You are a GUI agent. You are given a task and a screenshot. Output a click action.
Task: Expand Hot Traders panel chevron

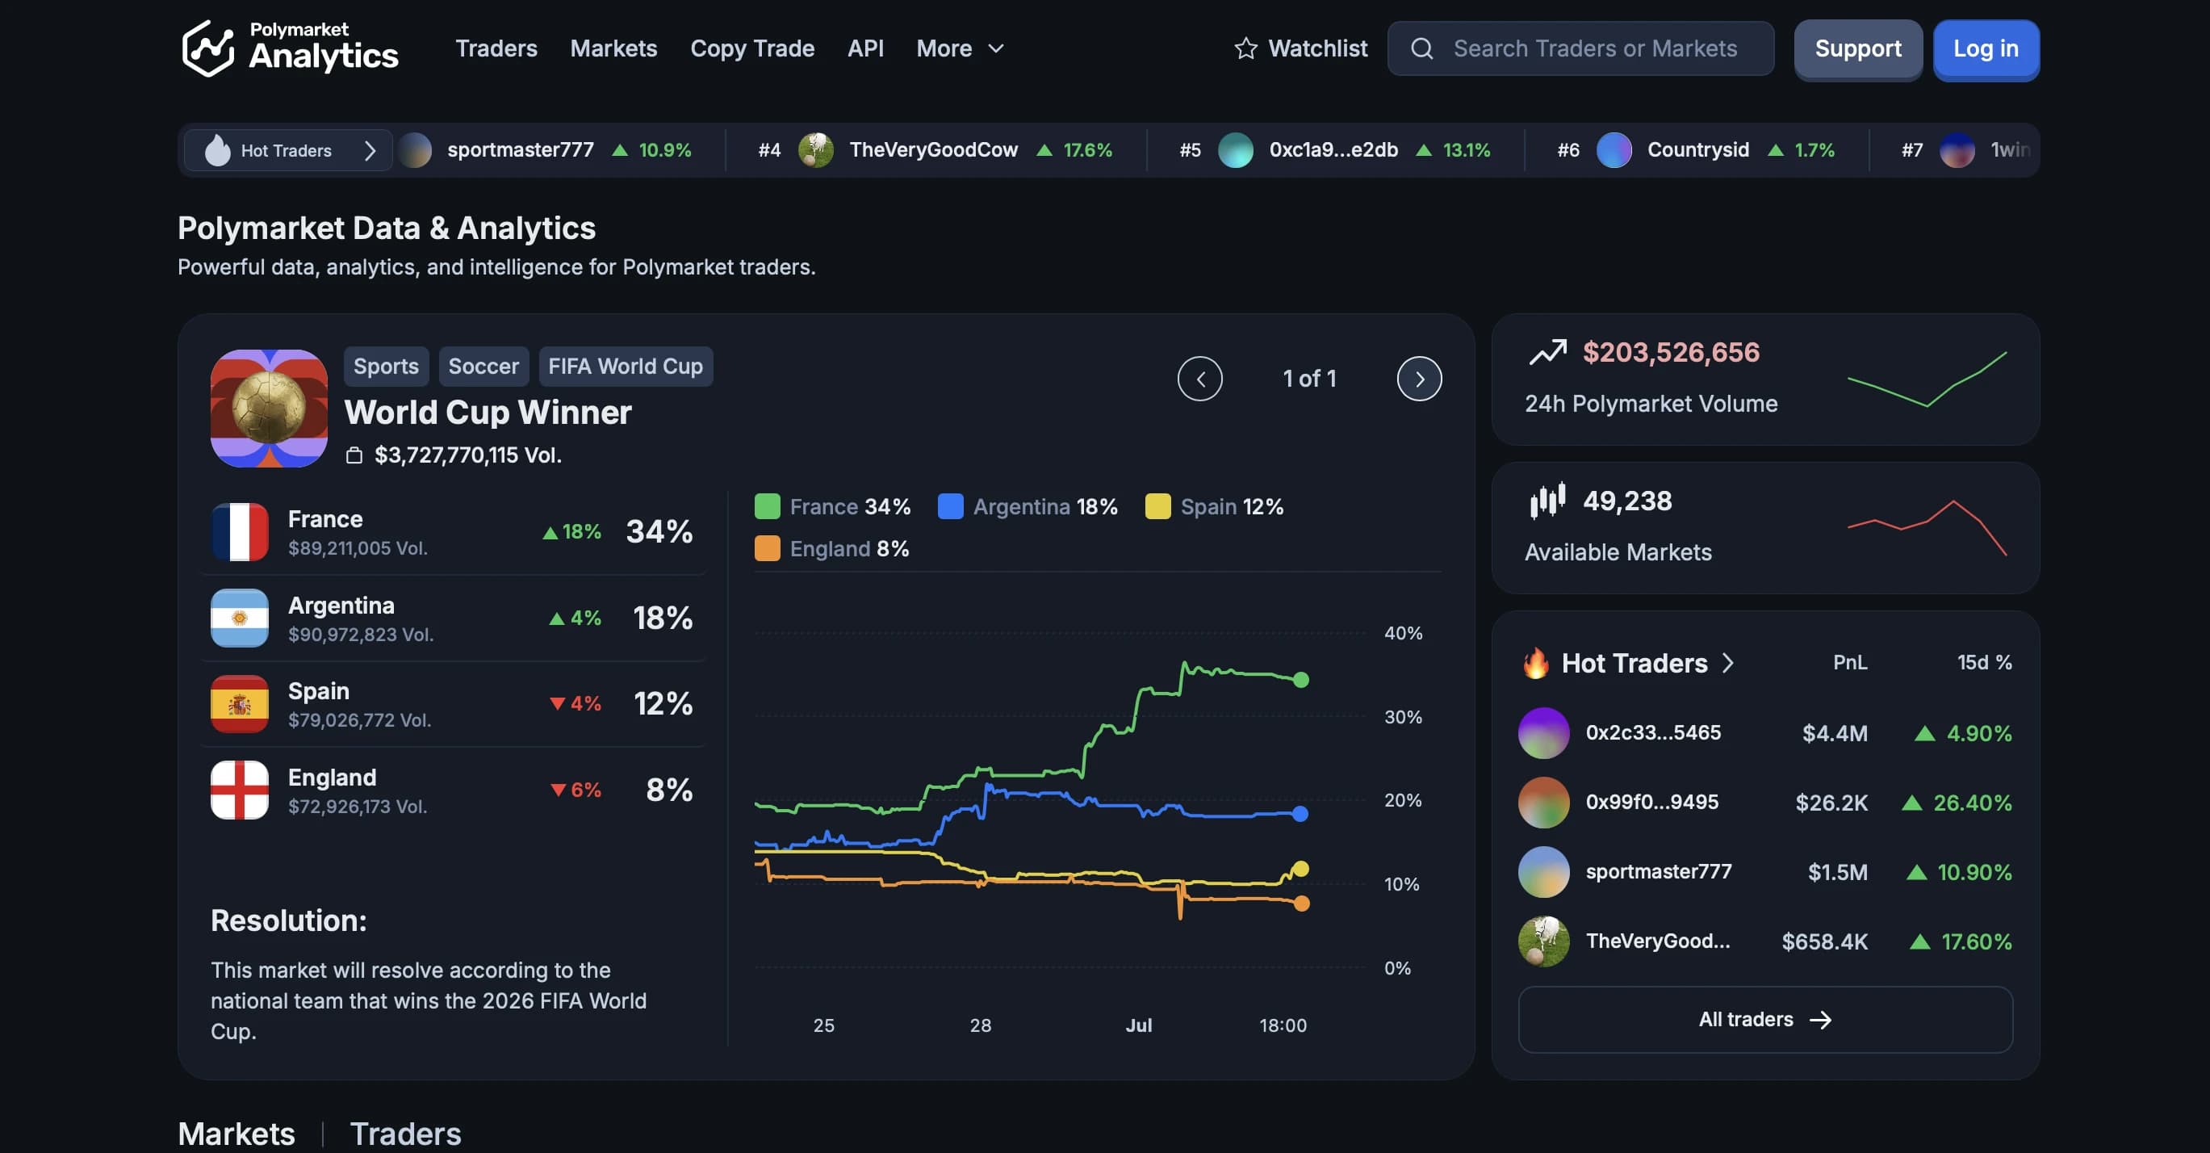click(1728, 662)
